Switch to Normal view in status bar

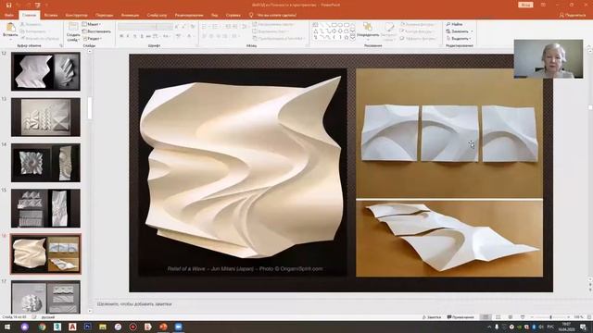[x=486, y=317]
